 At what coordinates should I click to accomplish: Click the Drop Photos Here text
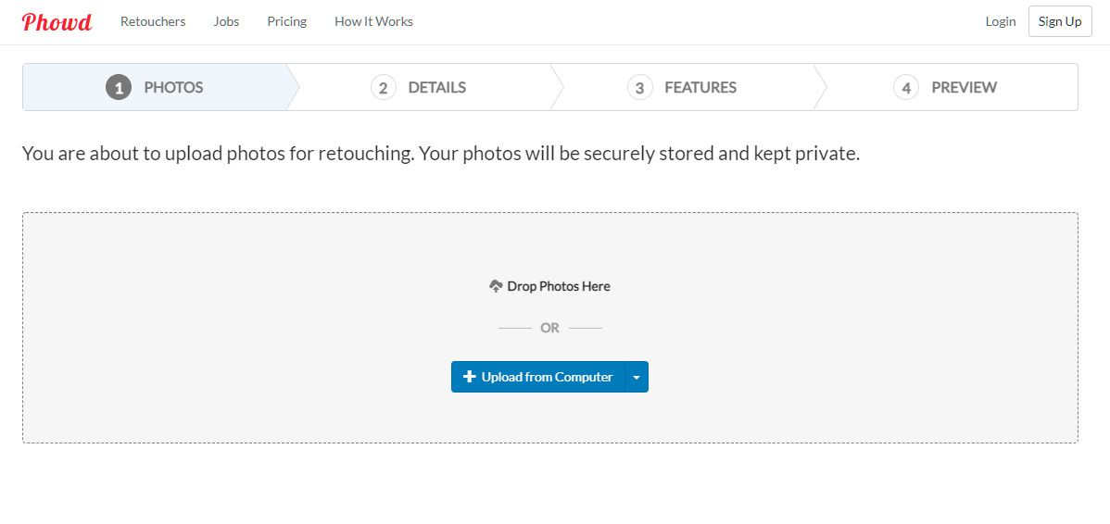[559, 286]
